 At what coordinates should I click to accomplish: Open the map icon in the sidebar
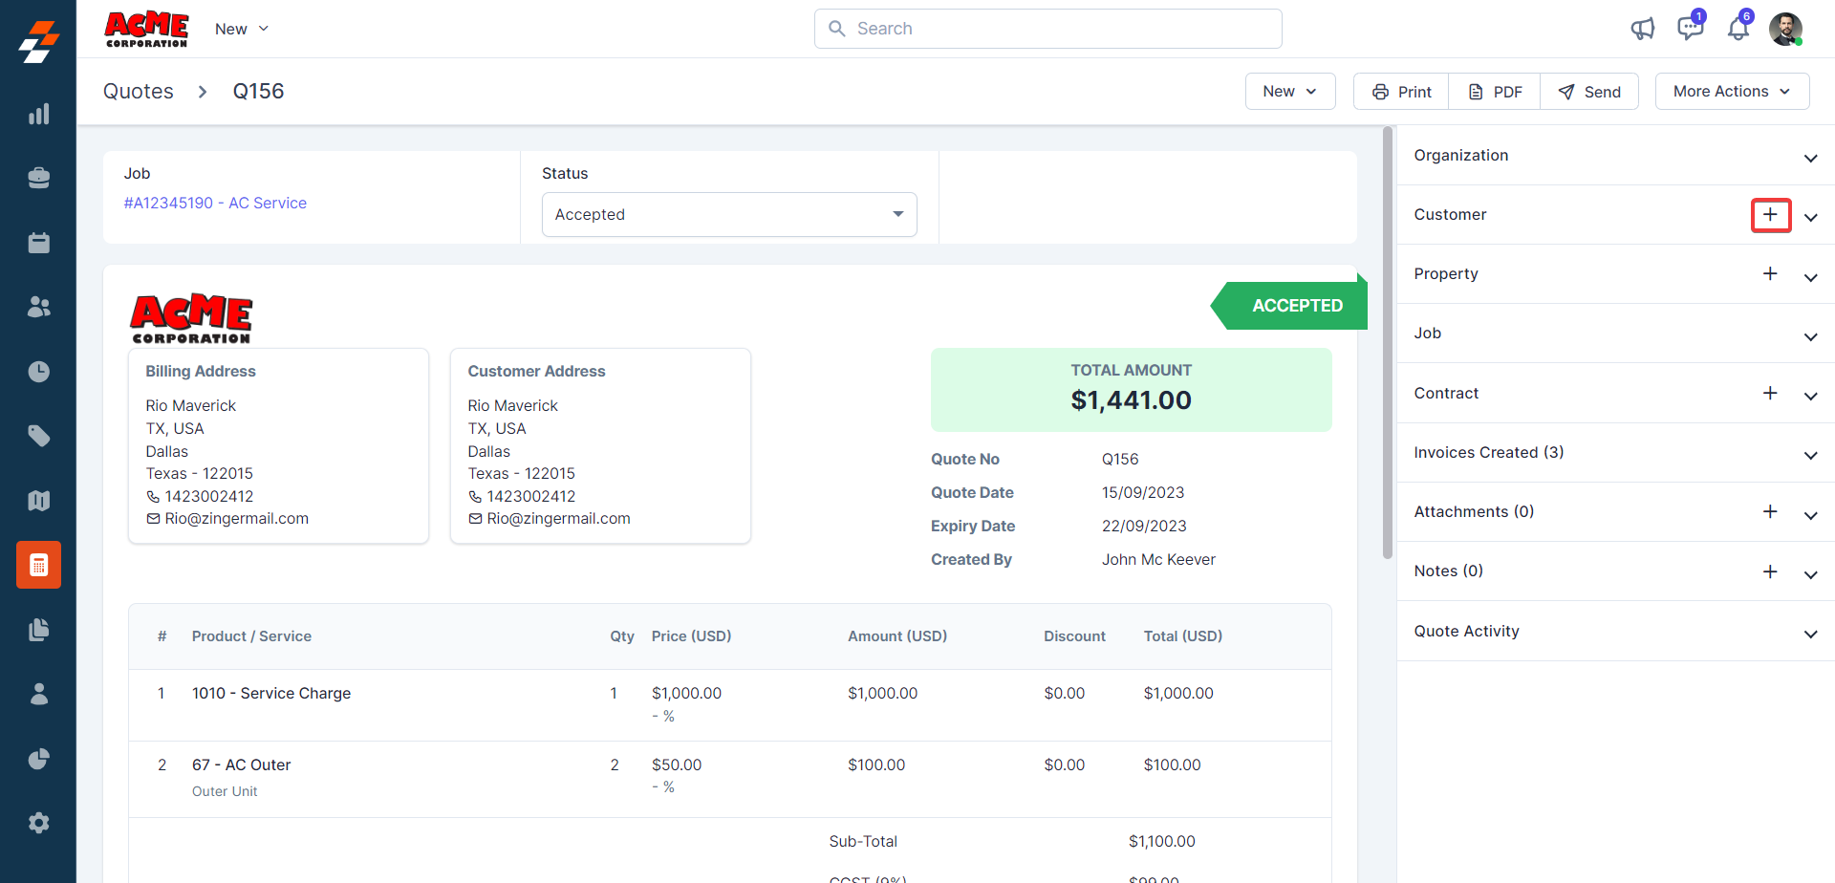38,500
